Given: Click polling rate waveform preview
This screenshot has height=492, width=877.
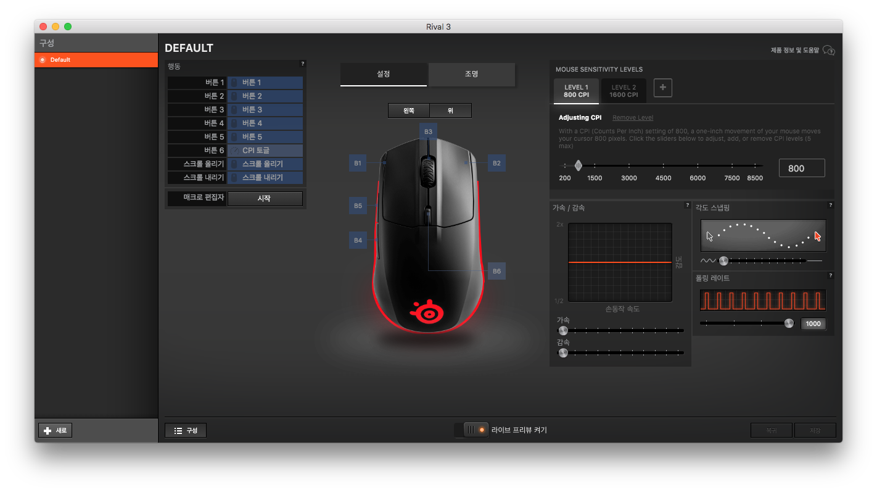Looking at the screenshot, I should [x=762, y=300].
